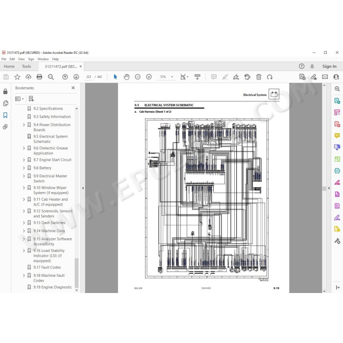Expand 9.10 Window Wiper System bookmark

(24, 188)
